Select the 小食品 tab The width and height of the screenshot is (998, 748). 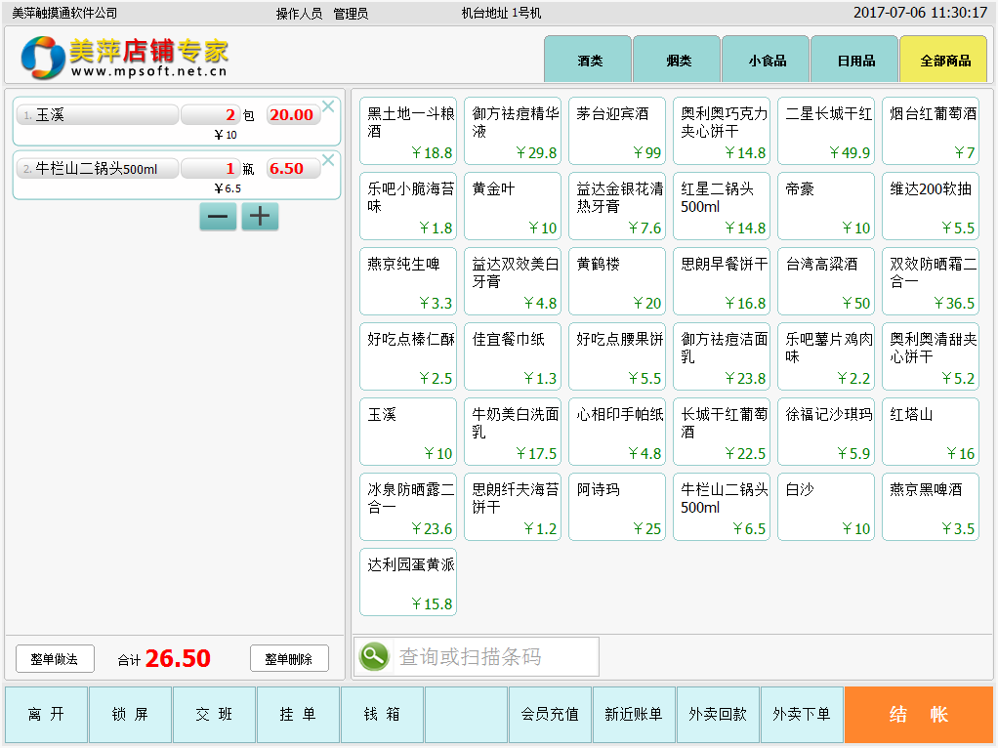click(766, 60)
